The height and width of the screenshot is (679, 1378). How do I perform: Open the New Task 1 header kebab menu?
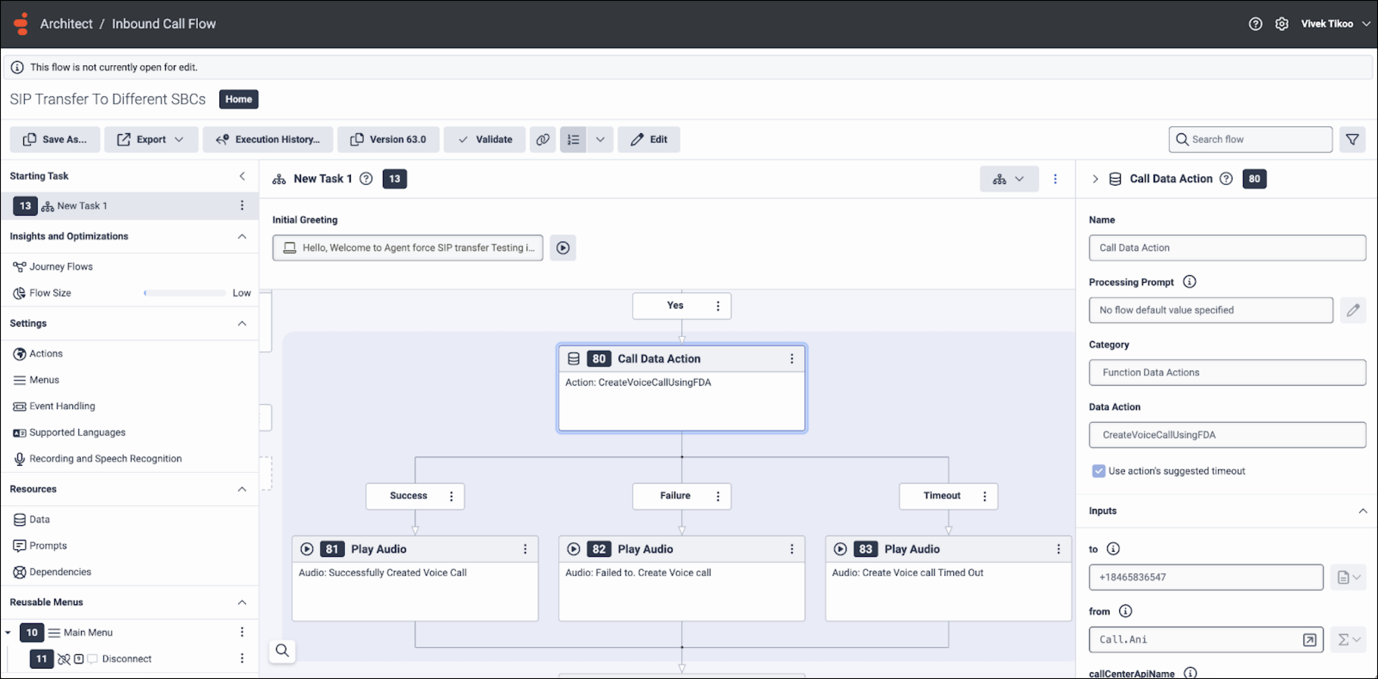[x=1055, y=179]
